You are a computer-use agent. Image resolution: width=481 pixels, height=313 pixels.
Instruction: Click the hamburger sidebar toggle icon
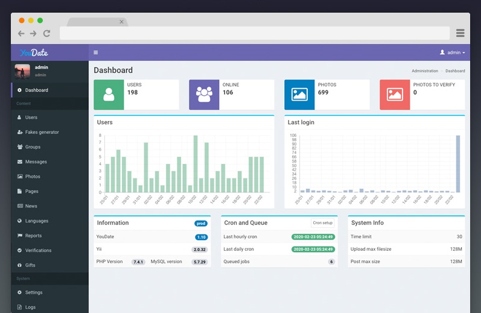pyautogui.click(x=96, y=52)
